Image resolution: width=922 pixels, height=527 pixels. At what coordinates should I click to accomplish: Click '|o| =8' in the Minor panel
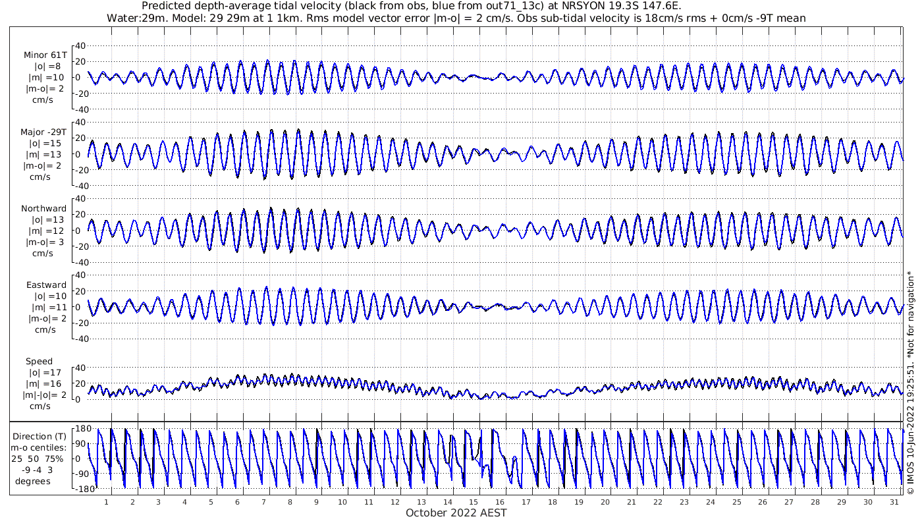tap(47, 67)
